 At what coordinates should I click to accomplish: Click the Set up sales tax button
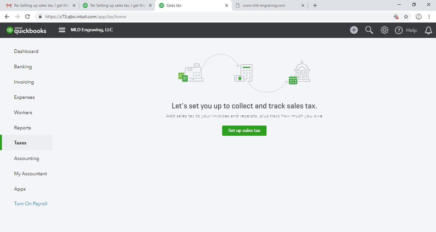pos(244,131)
